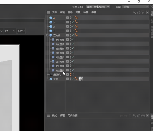Viewport: 153px width, 131px height.
Task: Toggle the enable checkmark for 立方体
Action: [72, 35]
